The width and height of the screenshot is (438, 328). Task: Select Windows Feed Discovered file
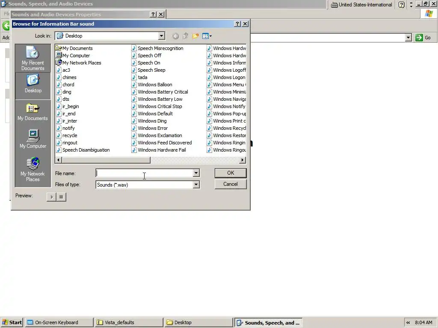click(x=162, y=143)
